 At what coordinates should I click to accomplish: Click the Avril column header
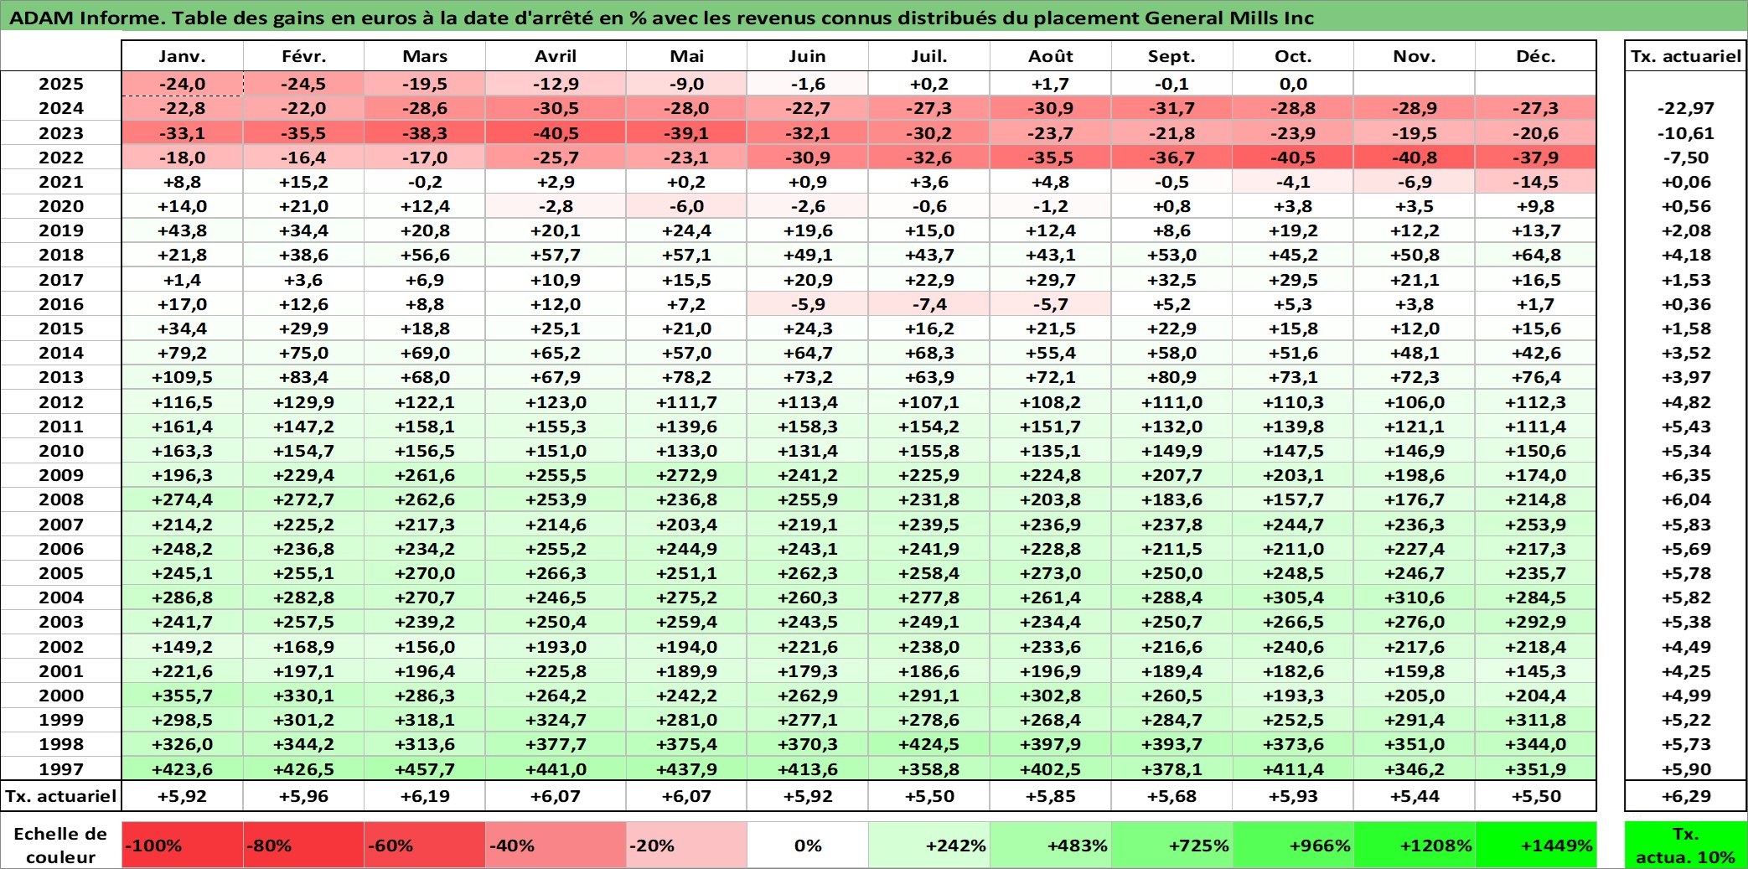point(556,56)
